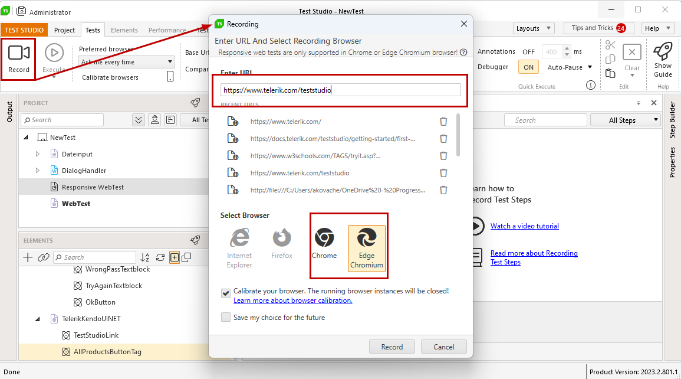Click the Enter URL text field
The width and height of the screenshot is (681, 379).
click(341, 90)
